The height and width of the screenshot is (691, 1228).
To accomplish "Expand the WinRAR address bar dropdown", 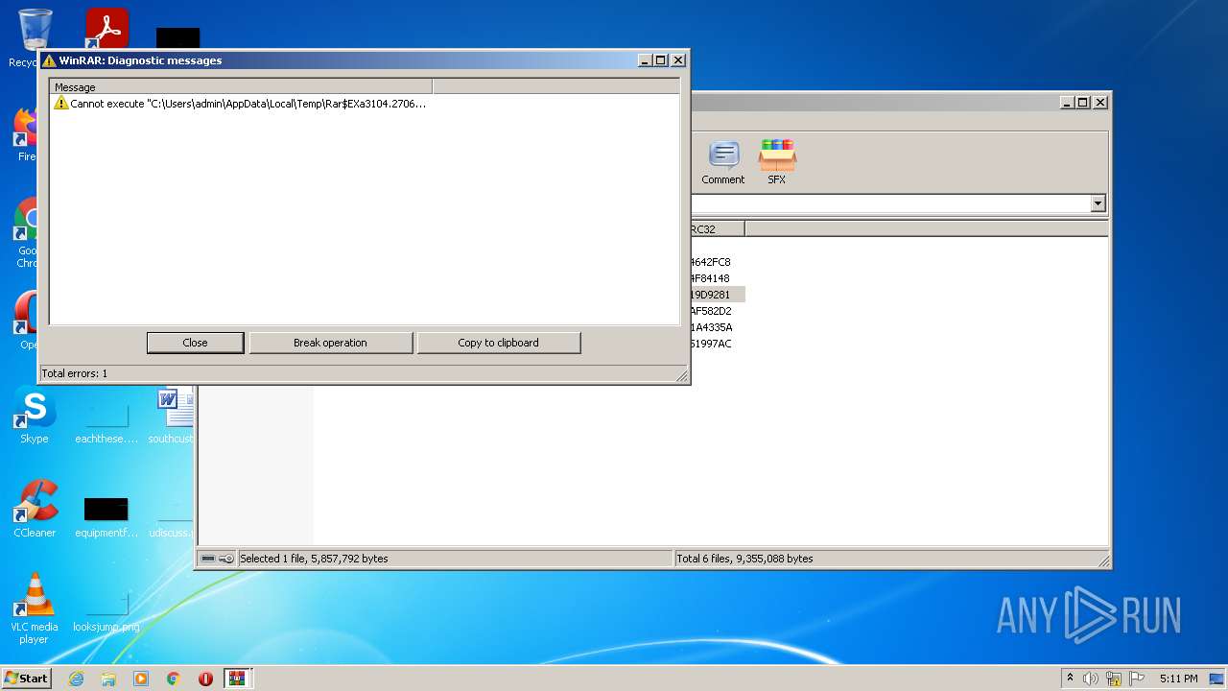I will click(1098, 203).
